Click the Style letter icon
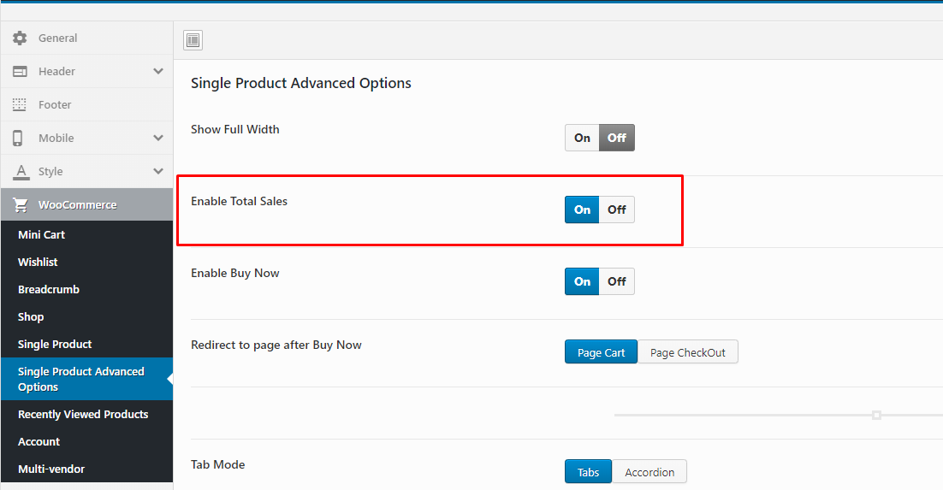Viewport: 943px width, 490px height. point(21,172)
